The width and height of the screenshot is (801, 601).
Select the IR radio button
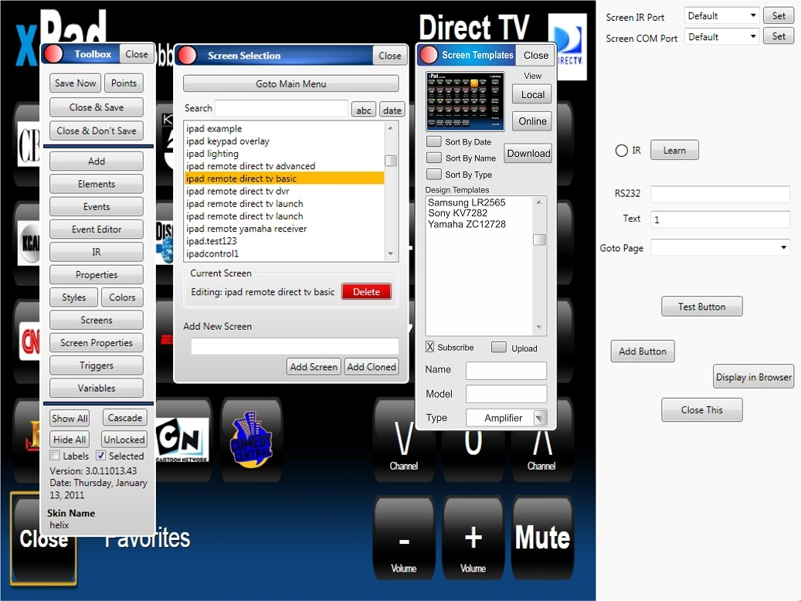click(621, 151)
